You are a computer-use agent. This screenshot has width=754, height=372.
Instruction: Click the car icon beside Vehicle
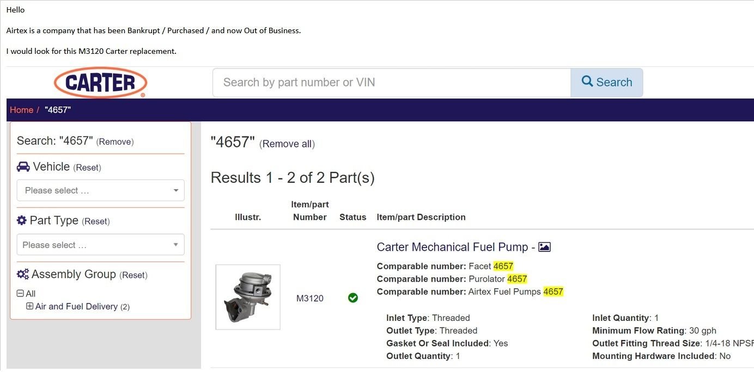coord(23,167)
